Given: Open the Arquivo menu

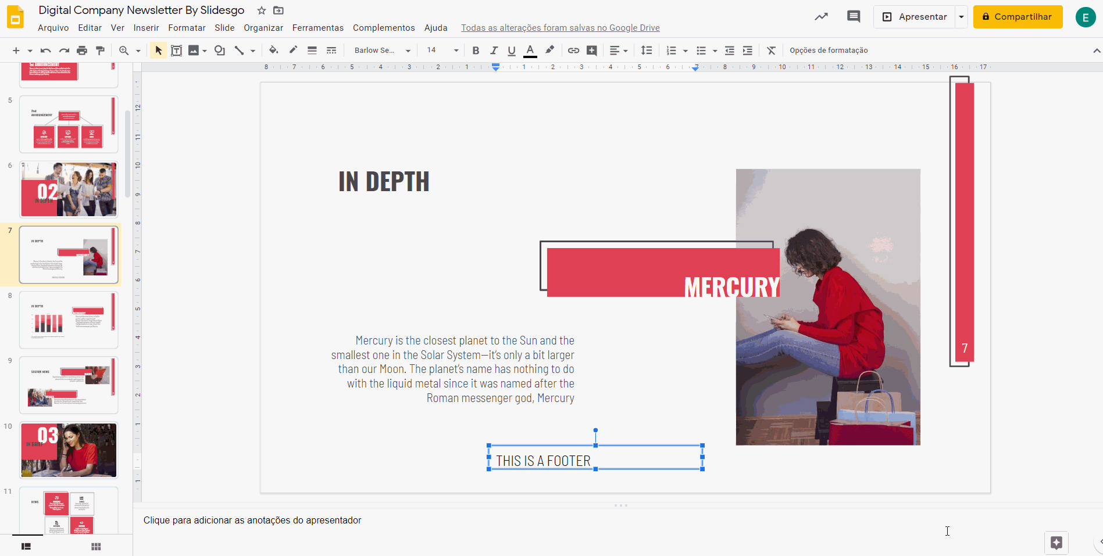Looking at the screenshot, I should [53, 28].
